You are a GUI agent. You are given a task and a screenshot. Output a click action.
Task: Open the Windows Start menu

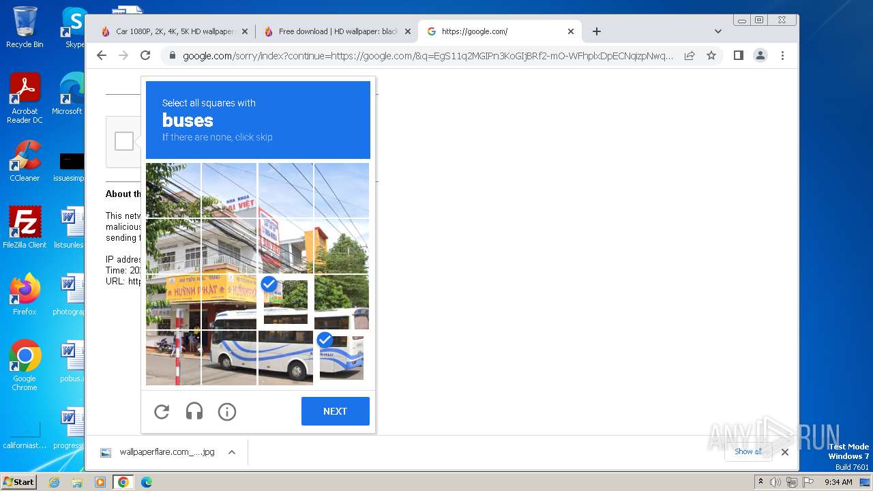click(x=19, y=481)
